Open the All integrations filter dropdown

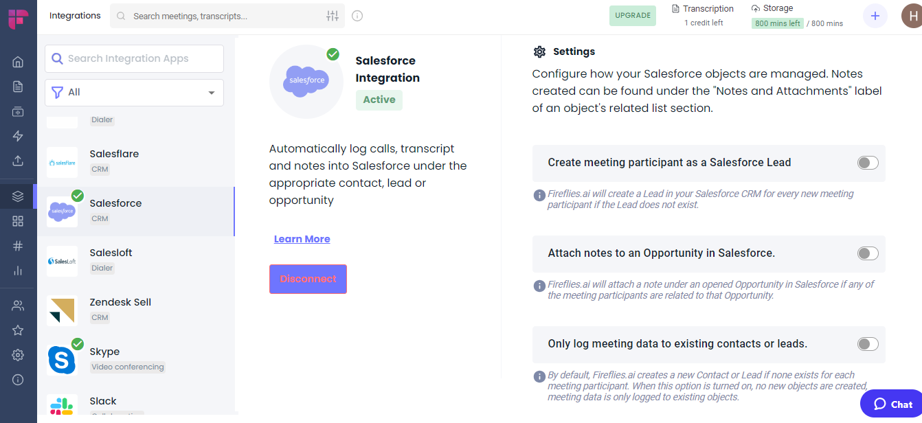pos(133,92)
